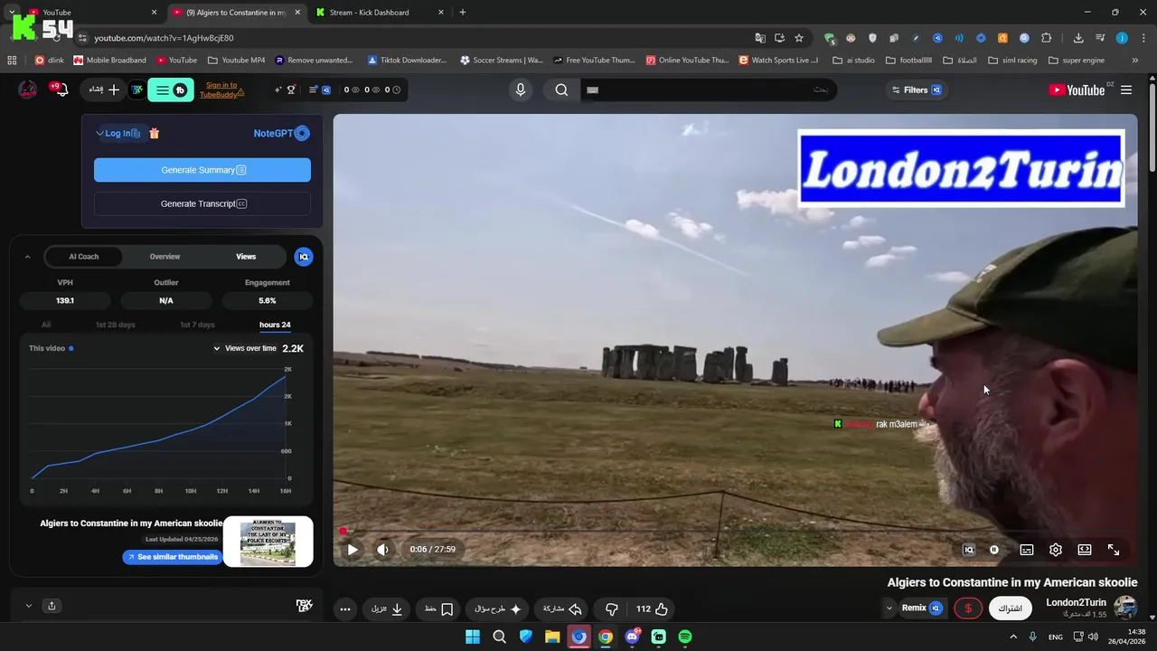The width and height of the screenshot is (1157, 651).
Task: Click the vidIQ badge beside Views tab
Action: tap(304, 257)
